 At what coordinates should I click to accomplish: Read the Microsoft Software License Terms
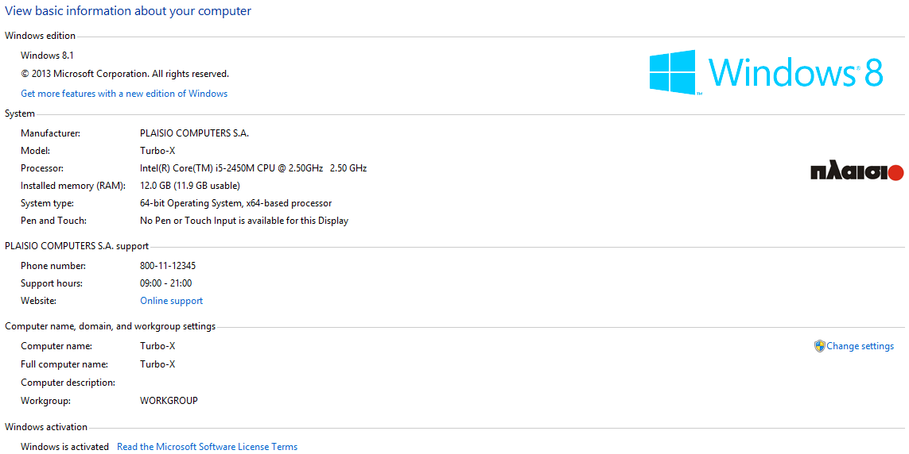[x=207, y=447]
